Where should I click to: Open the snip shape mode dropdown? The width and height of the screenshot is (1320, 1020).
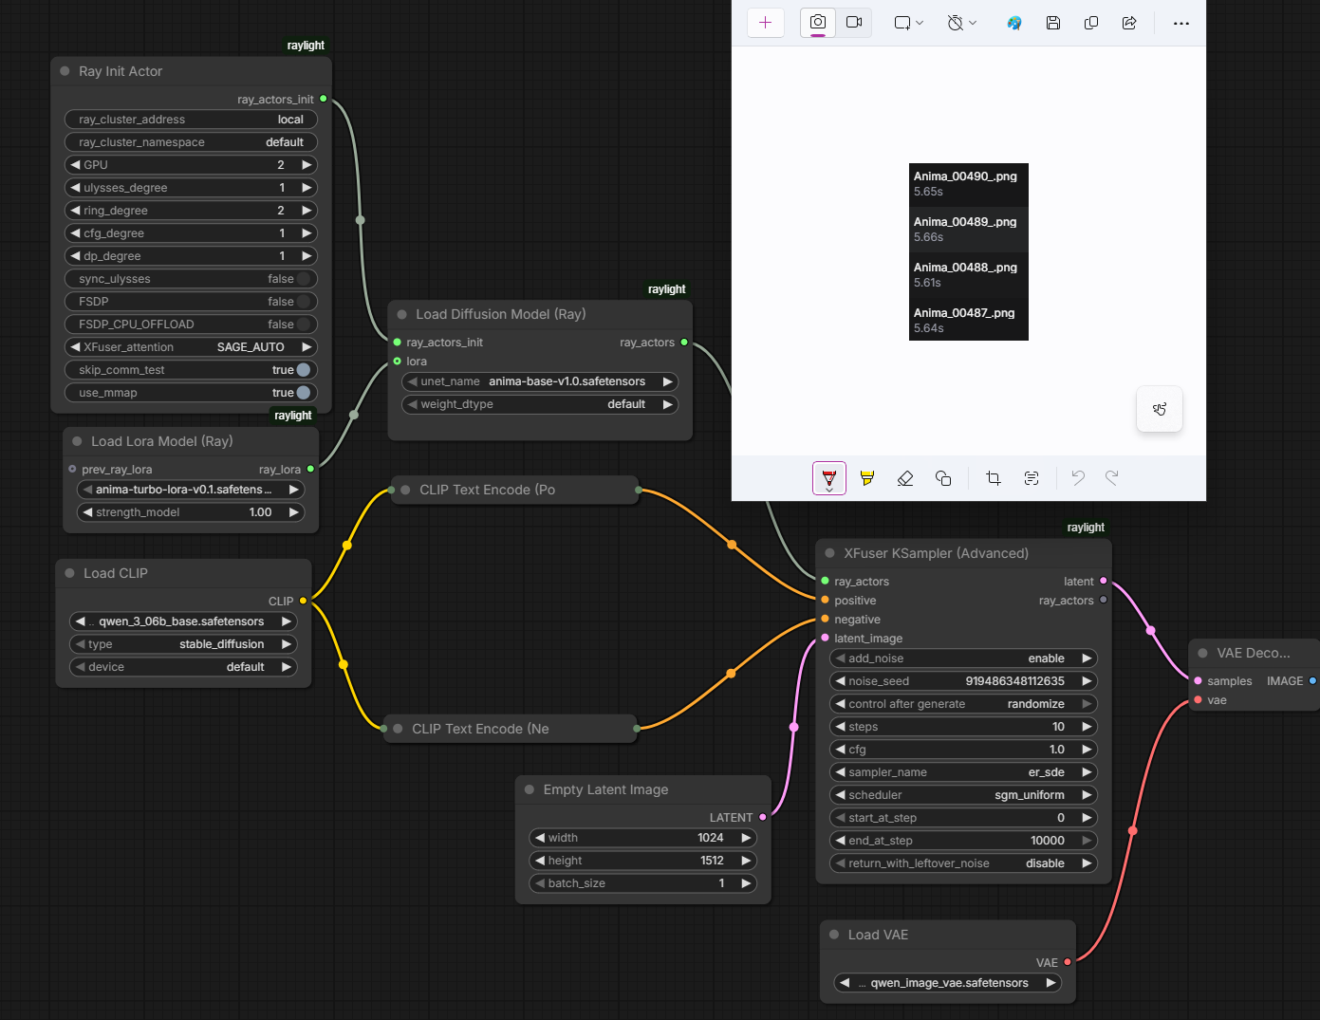point(908,23)
